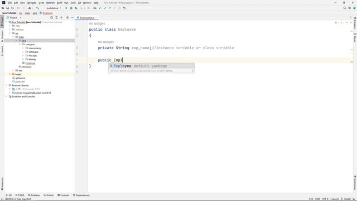357x201 pixels.
Task: Choose the Employee autocomplete suggestion
Action: tap(151, 66)
